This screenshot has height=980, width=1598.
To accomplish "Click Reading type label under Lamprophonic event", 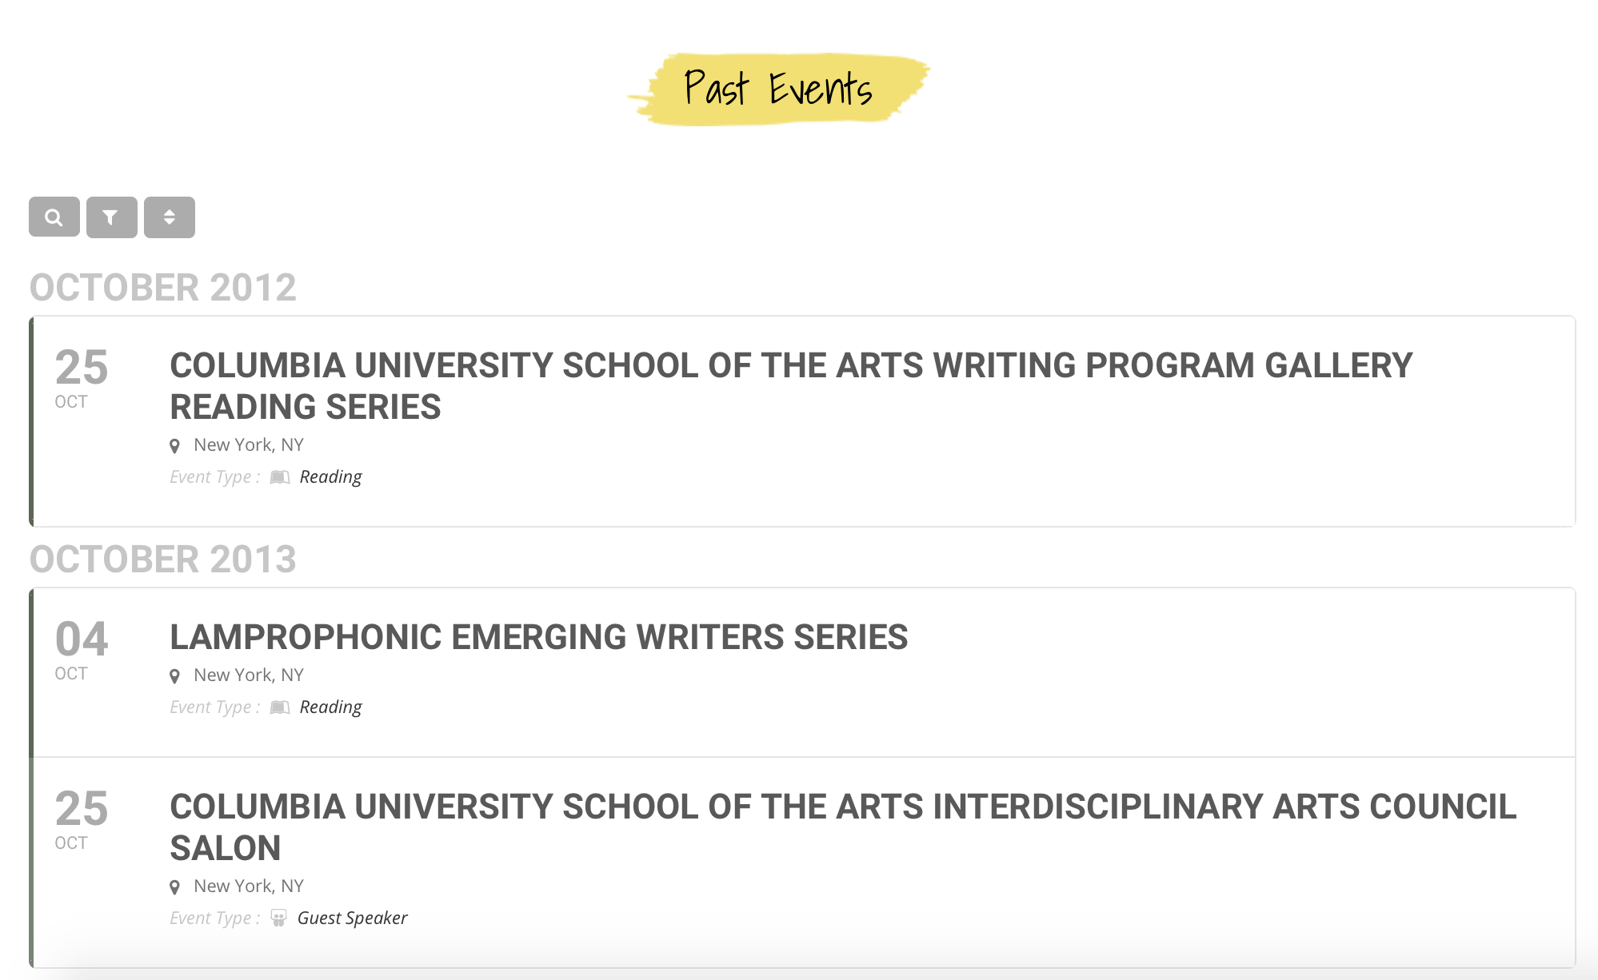I will tap(330, 707).
